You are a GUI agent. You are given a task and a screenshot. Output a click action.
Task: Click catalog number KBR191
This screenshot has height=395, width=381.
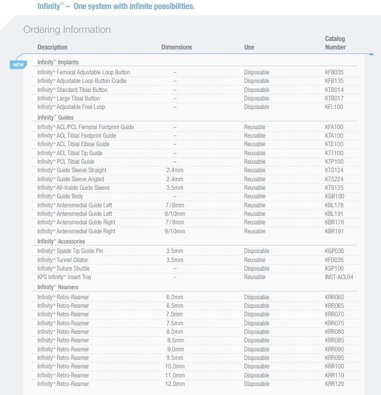(x=334, y=231)
